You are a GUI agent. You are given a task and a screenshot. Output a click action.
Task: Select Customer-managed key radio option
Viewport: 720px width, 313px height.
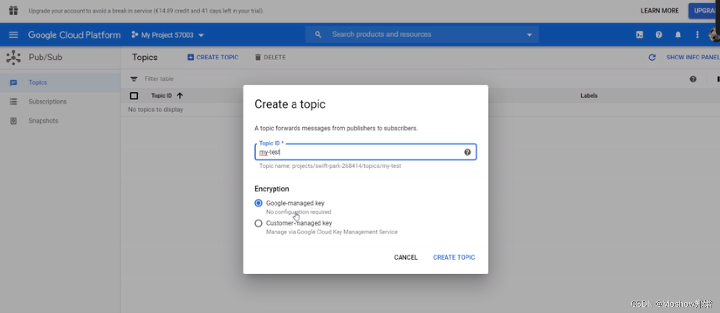pyautogui.click(x=258, y=223)
